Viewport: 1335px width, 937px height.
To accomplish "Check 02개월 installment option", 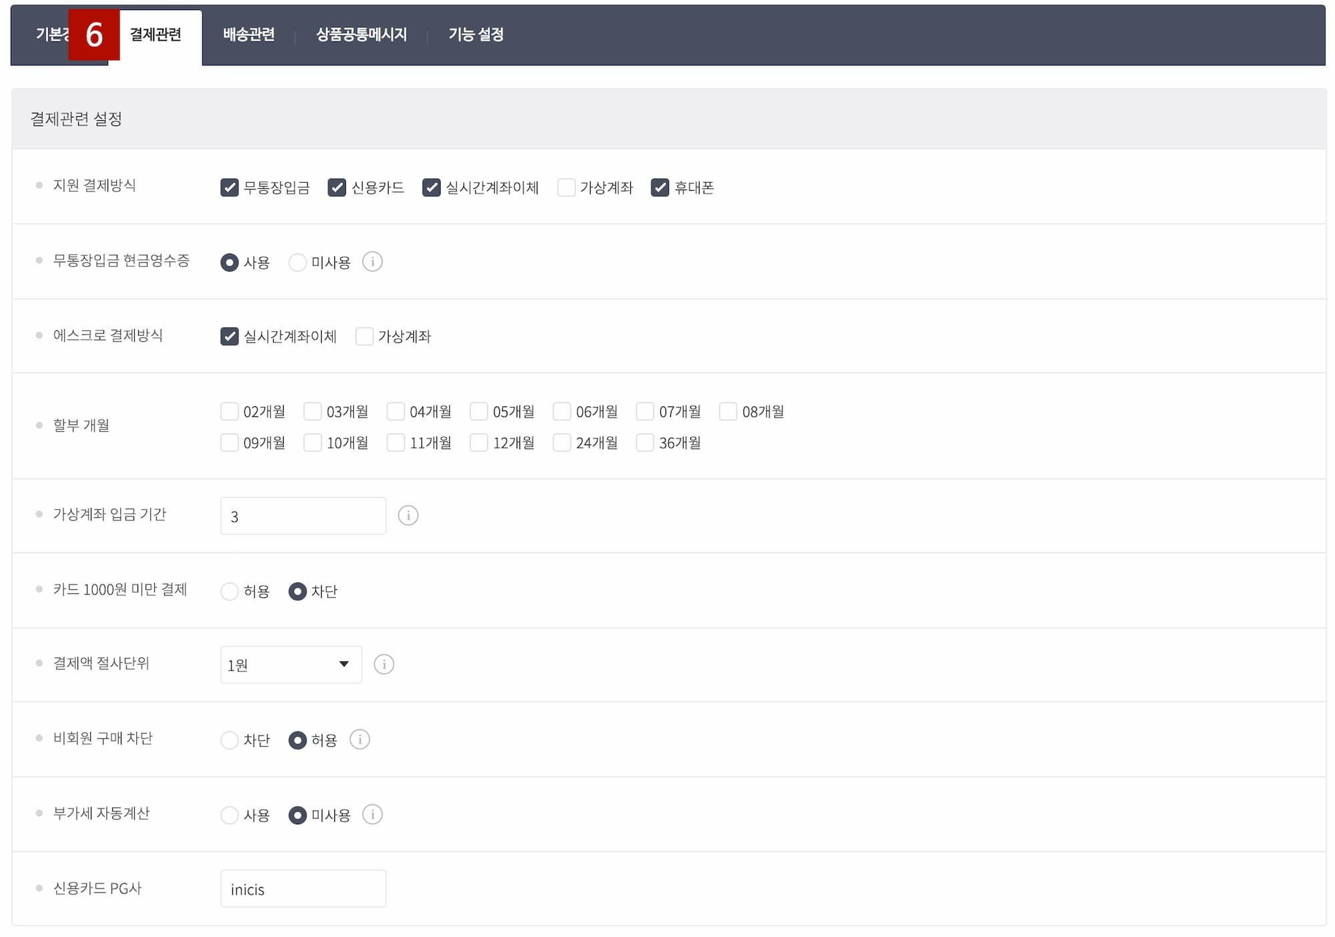I will click(x=230, y=411).
